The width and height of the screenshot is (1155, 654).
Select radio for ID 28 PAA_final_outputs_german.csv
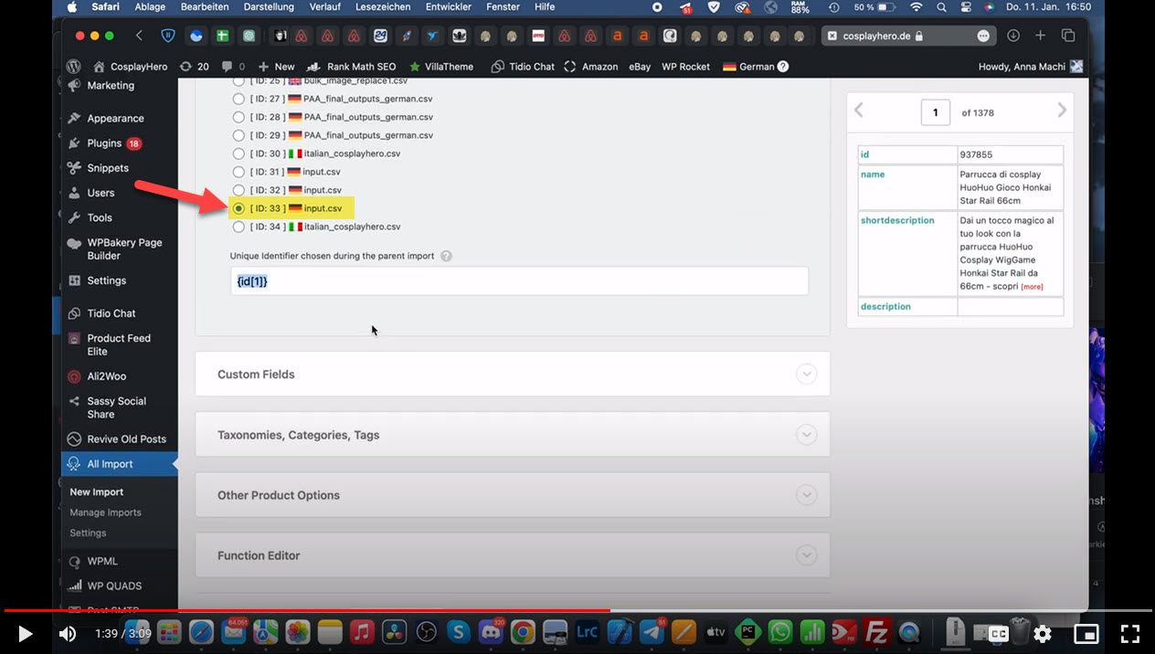(x=238, y=117)
